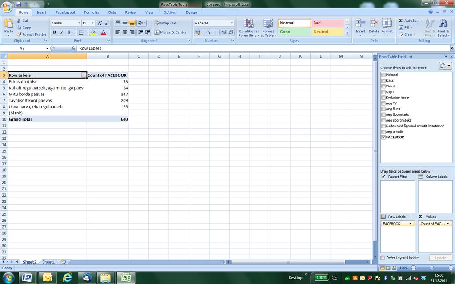Align text left in cell
The image size is (455, 284).
pyautogui.click(x=117, y=32)
